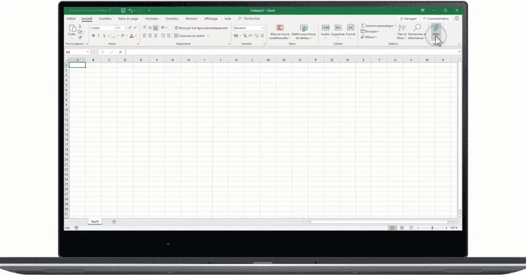Open Mettre sous forme de tableau

tap(304, 32)
